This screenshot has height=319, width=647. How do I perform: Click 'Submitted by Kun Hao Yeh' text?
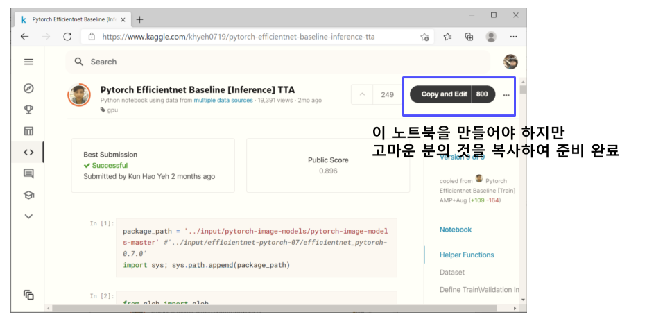point(126,176)
